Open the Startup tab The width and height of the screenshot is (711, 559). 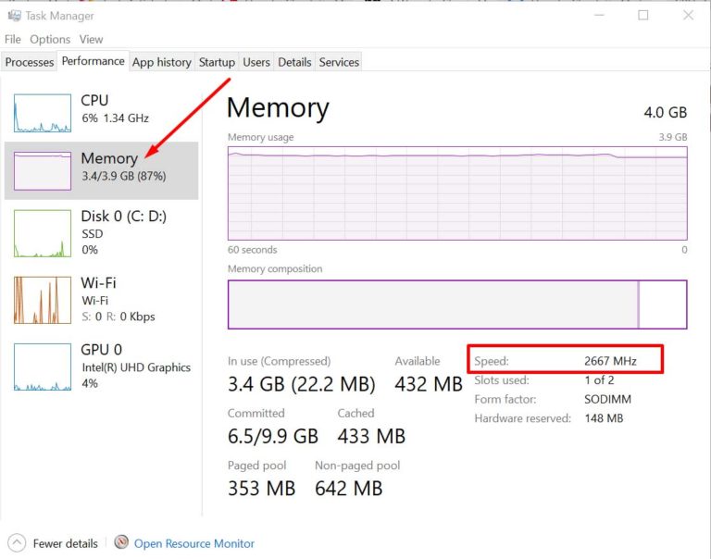[x=217, y=62]
